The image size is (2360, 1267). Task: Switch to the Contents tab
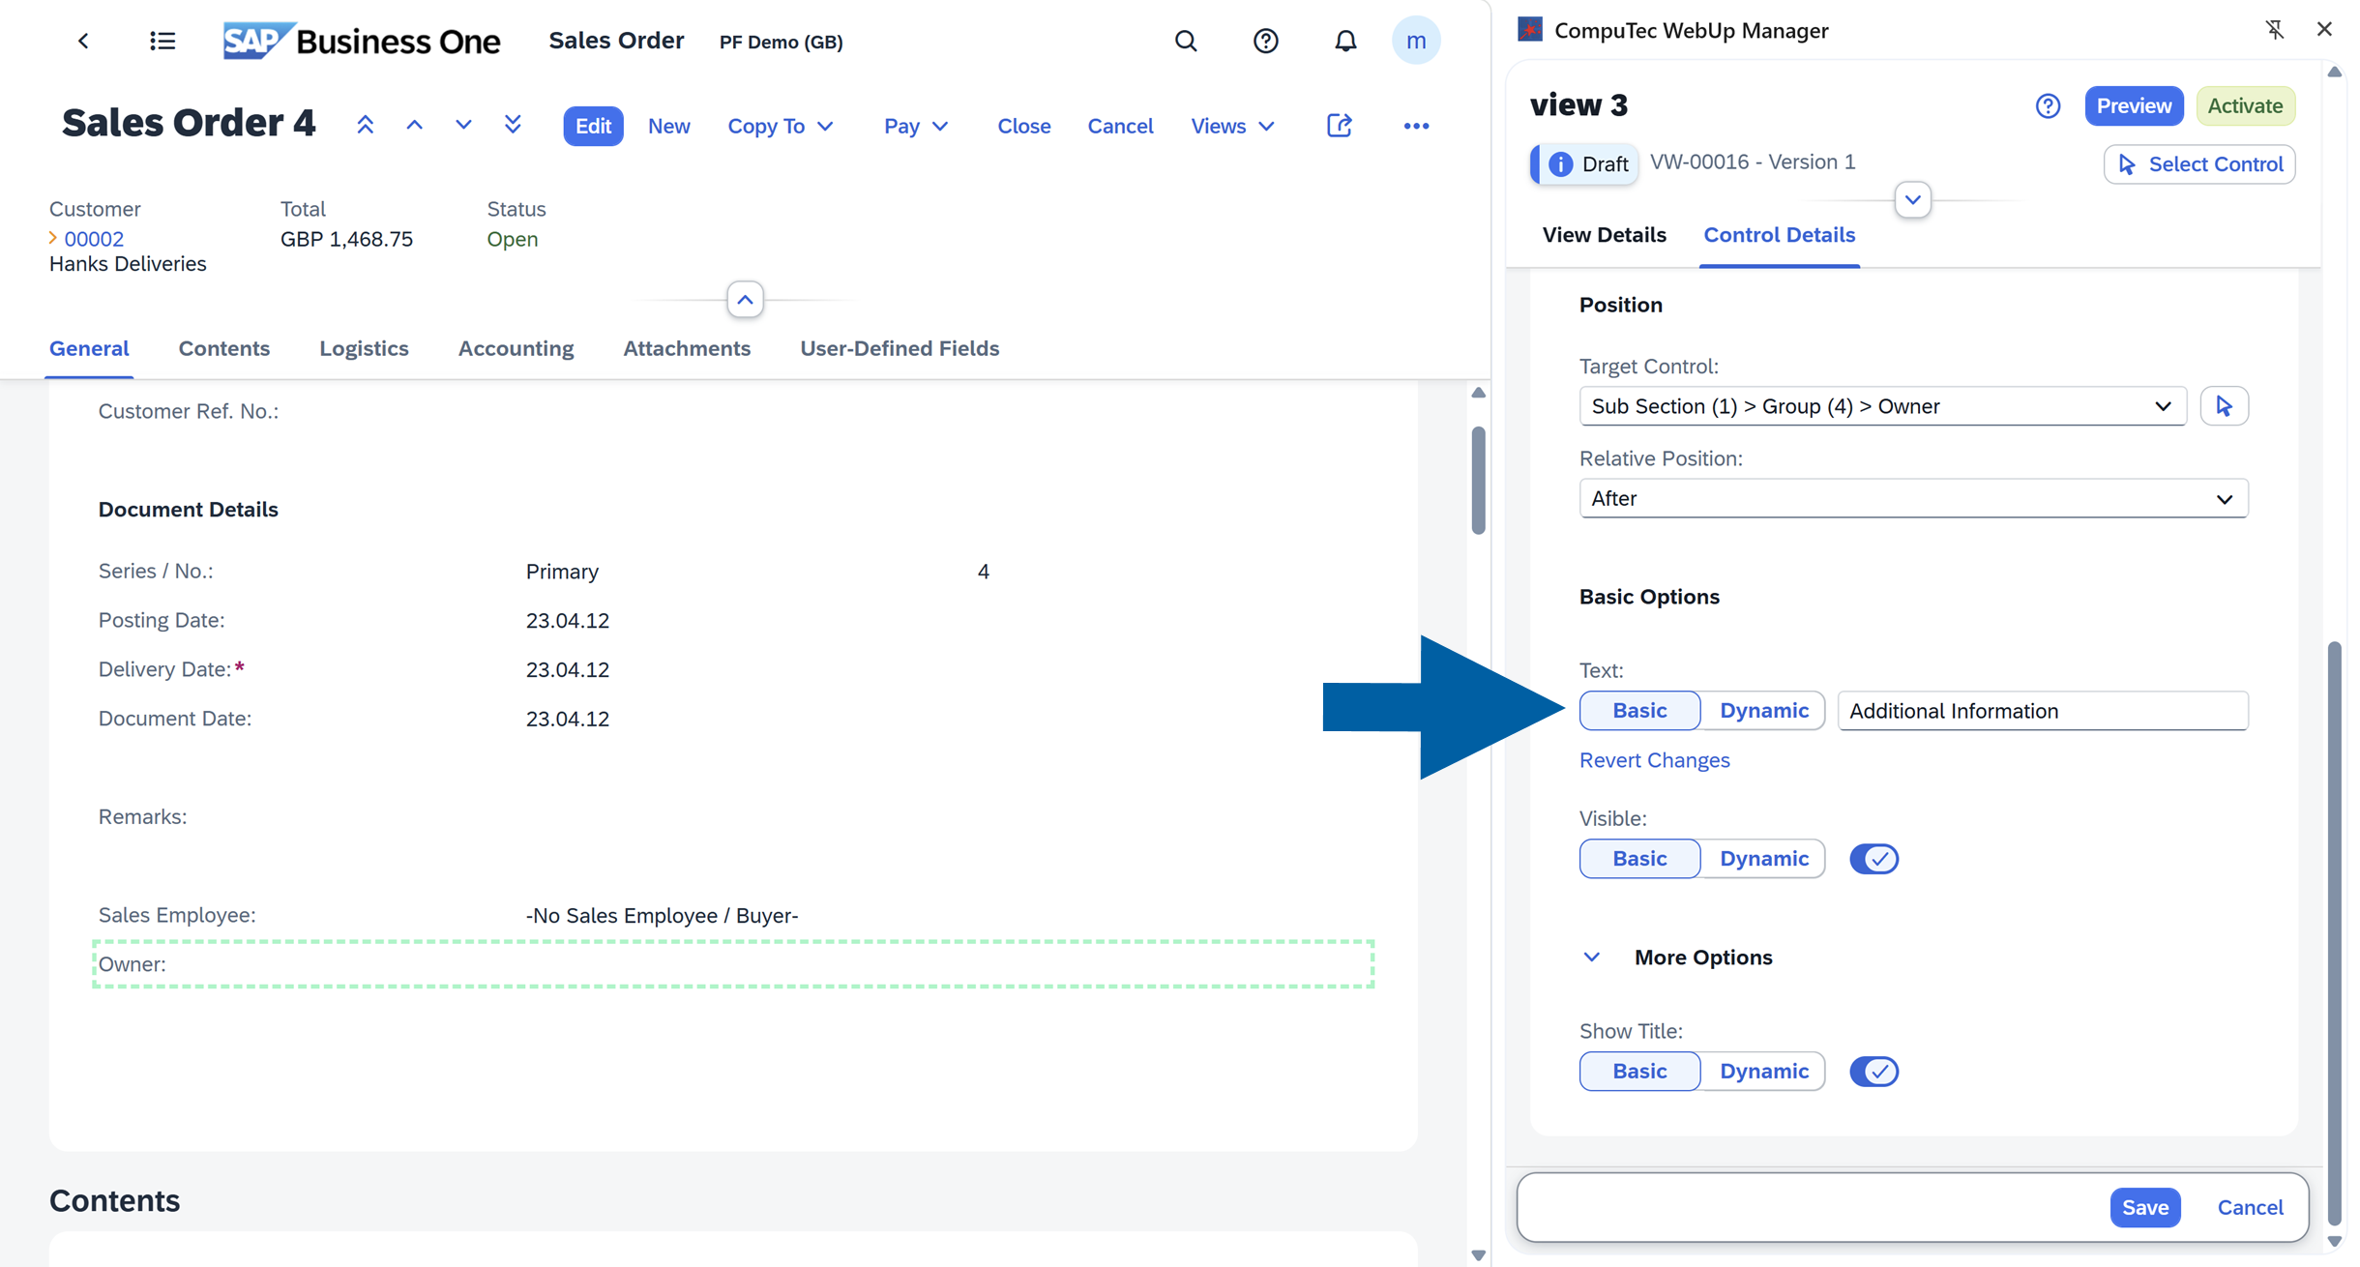tap(223, 348)
